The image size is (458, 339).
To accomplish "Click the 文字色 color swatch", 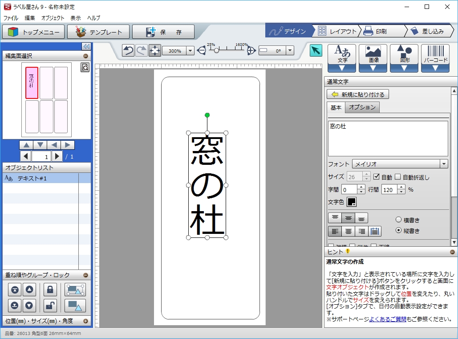I will [351, 203].
